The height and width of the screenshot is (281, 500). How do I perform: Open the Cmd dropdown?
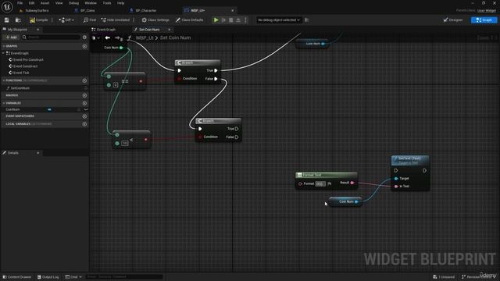[x=73, y=277]
